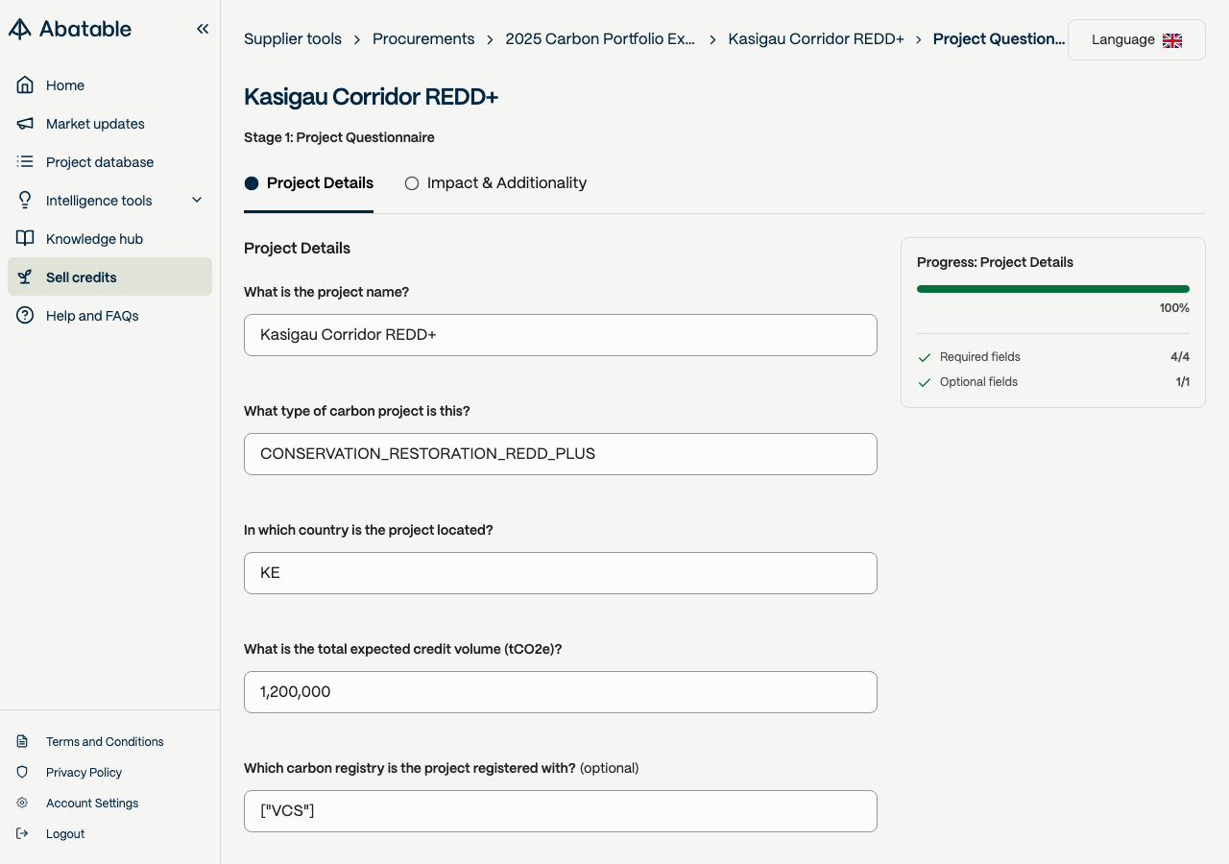The width and height of the screenshot is (1229, 864).
Task: Click the Project Details progress bar
Action: 1052,289
